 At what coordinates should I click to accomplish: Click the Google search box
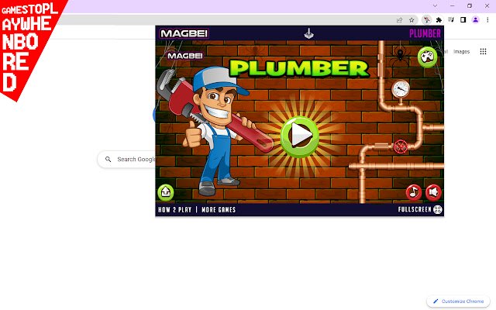click(127, 159)
